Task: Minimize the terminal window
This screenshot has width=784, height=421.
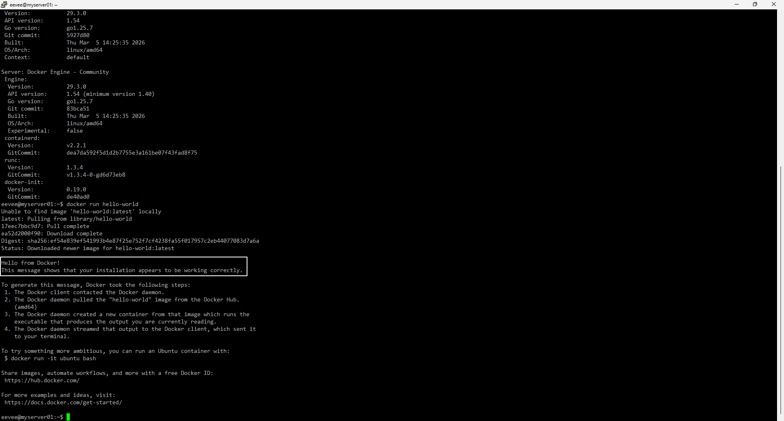Action: [x=737, y=4]
